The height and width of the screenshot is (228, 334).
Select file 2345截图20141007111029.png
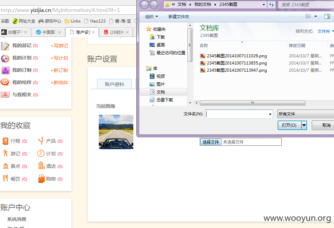coord(237,56)
